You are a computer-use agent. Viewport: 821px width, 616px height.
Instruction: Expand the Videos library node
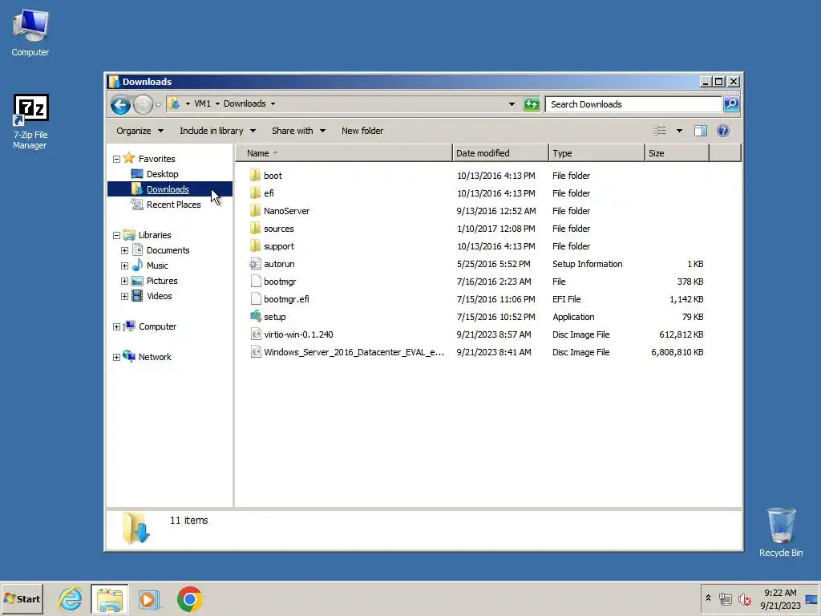(124, 296)
